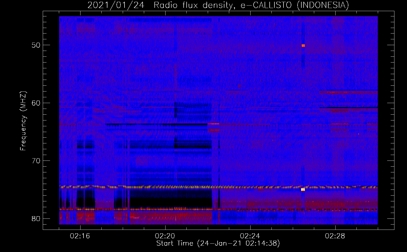Click the bright white spot near 75 MHz
The width and height of the screenshot is (407, 252).
coord(303,190)
